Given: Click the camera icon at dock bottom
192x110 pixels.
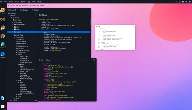Looking at the screenshot, I should pos(2,106).
